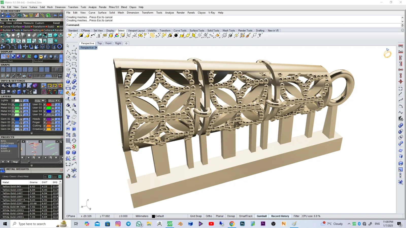Open the settings gears icon in Info & Settings

pos(3,86)
